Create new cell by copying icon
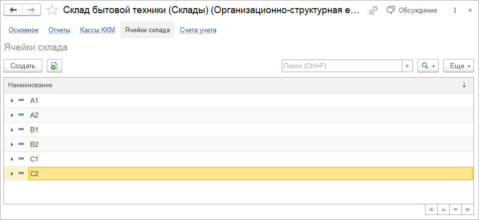The width and height of the screenshot is (479, 220). [54, 66]
